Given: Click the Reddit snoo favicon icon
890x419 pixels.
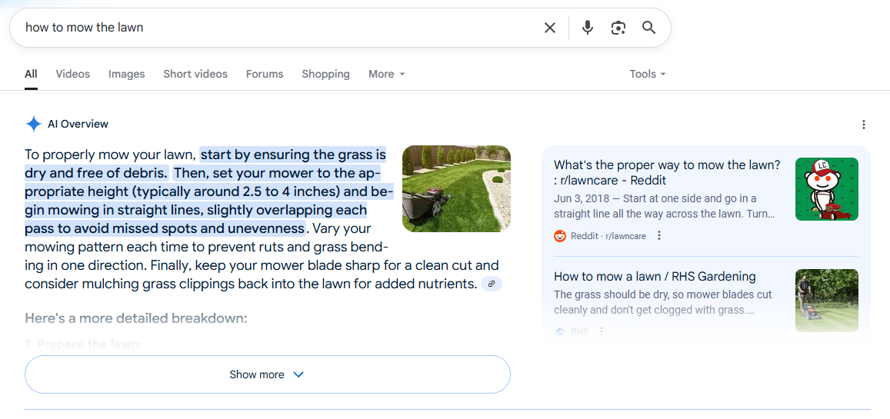Looking at the screenshot, I should coord(560,236).
